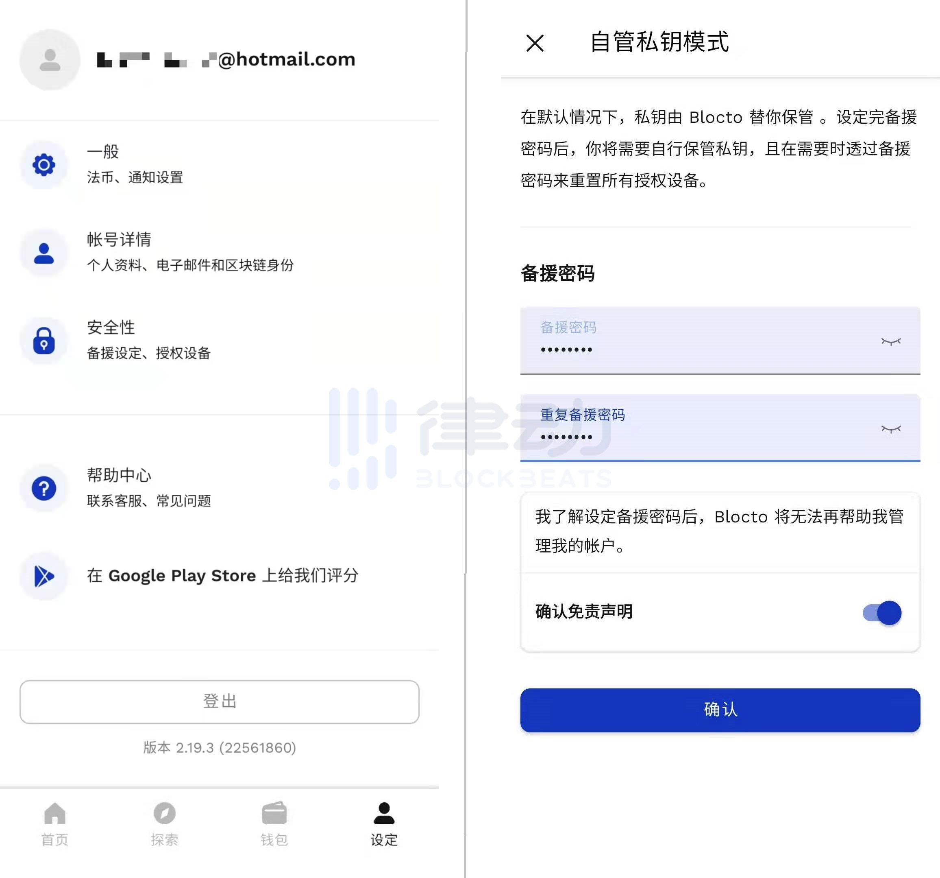Tap the Google Play Store icon
Screen dimensions: 940x878
click(44, 576)
